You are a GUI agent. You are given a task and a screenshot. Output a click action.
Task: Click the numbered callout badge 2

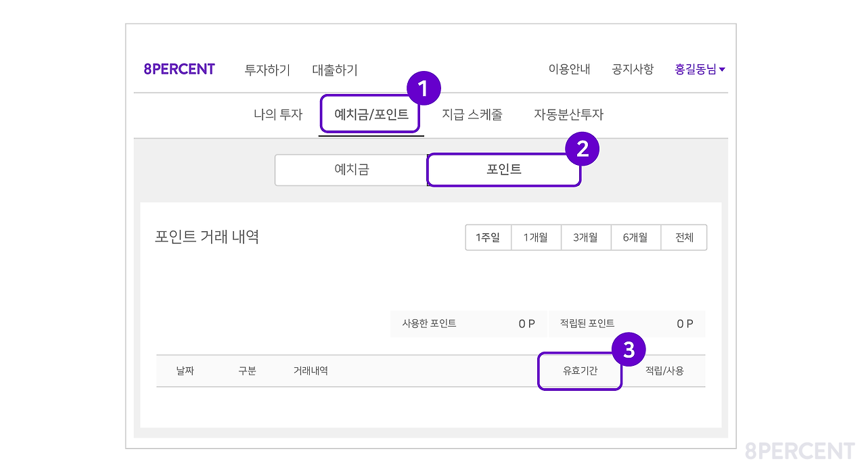pos(583,149)
